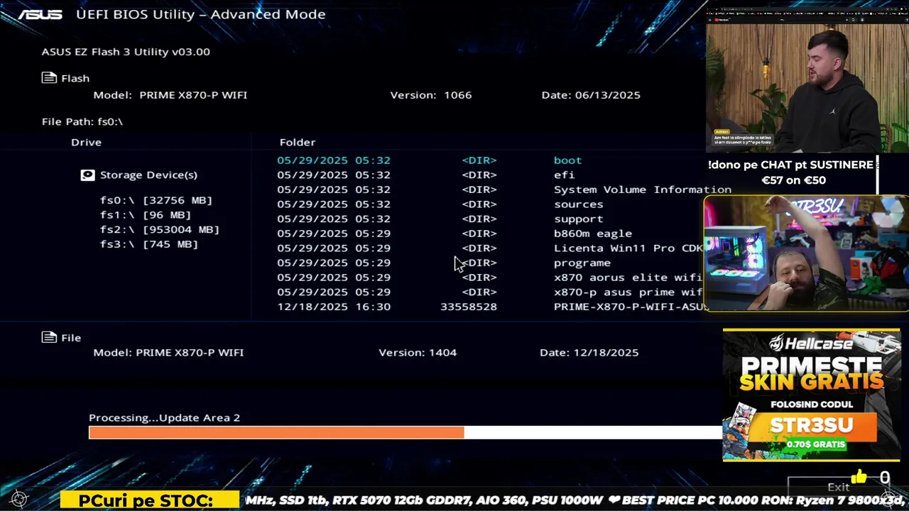
Task: Click the streamer webcam with PC case
Action: pos(806,253)
